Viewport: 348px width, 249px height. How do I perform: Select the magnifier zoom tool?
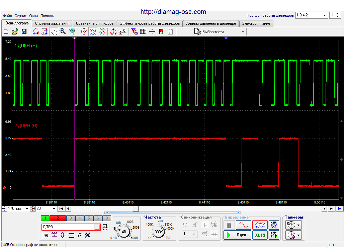coord(63,32)
